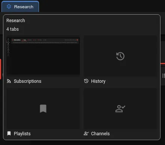Select the Subscriptions tab label
The image size is (165, 145).
click(x=27, y=81)
